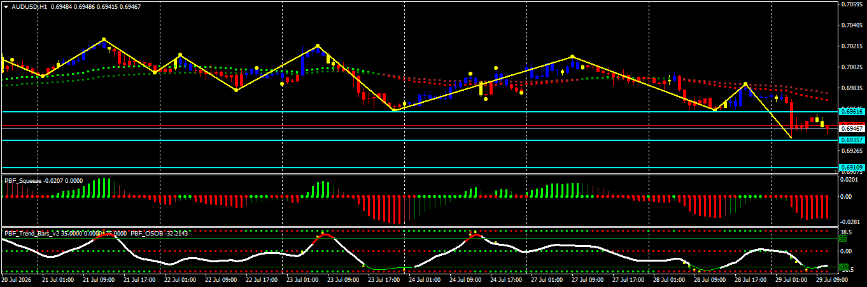Image resolution: width=867 pixels, height=287 pixels.
Task: Select the AUDUSD,H1 symbol title text
Action: (x=29, y=6)
